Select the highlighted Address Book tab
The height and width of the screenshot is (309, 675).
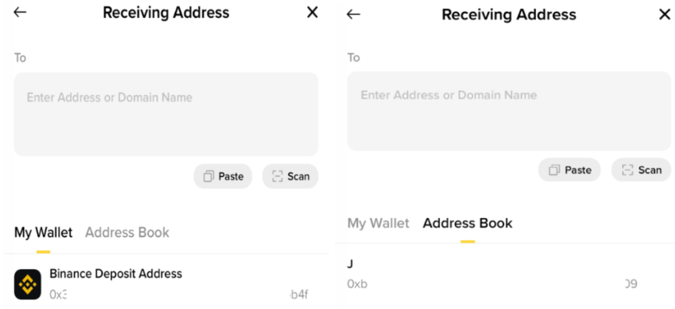[x=468, y=223]
